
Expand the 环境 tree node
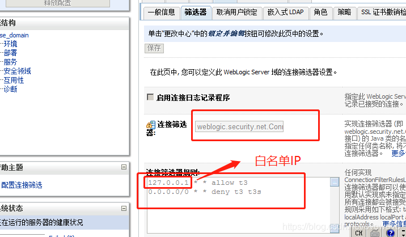[10, 44]
